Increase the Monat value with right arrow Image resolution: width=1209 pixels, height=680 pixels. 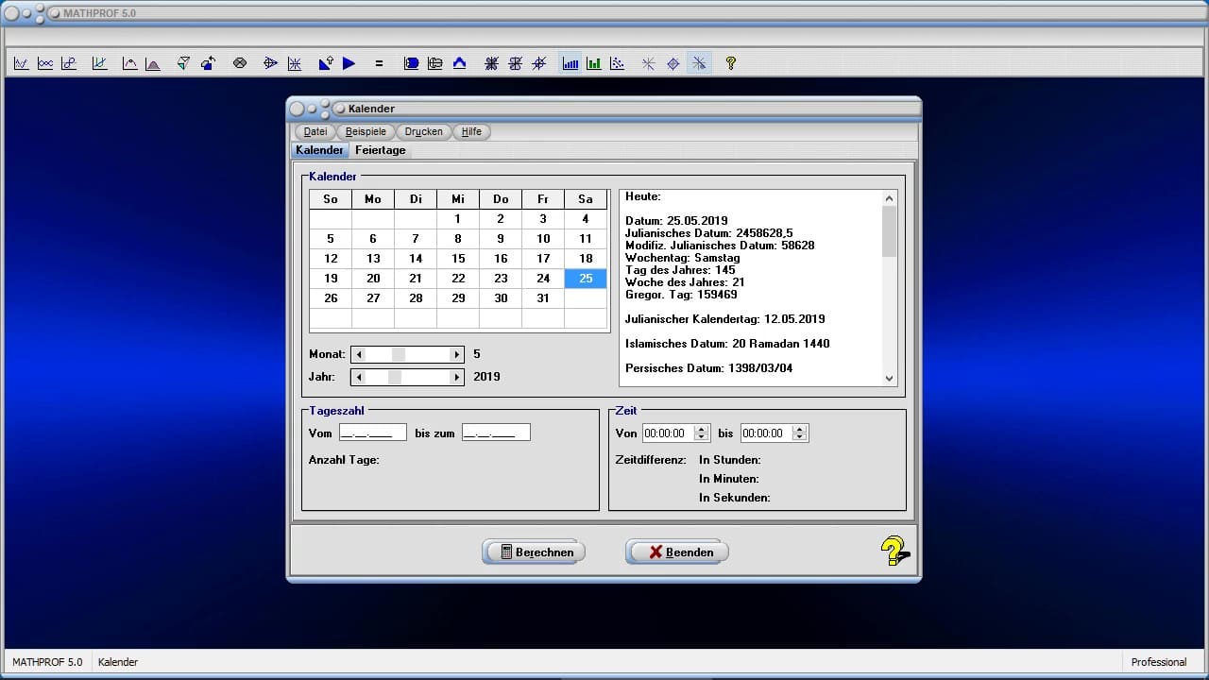coord(456,354)
